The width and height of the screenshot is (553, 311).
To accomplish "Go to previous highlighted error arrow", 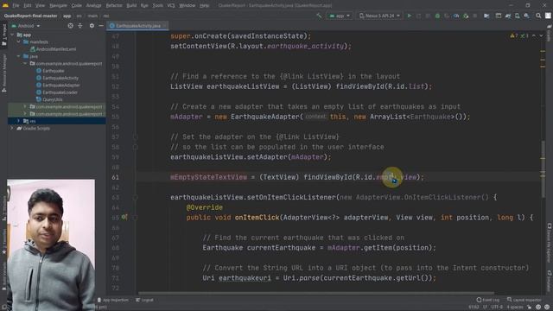I will (534, 36).
